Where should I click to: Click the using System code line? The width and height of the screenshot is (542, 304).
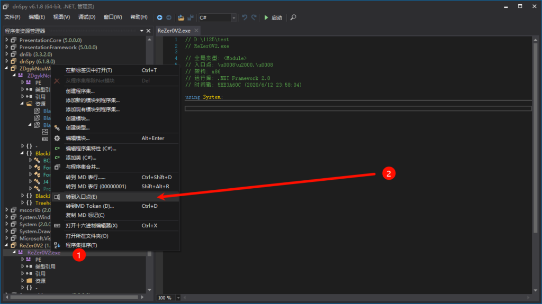(204, 97)
